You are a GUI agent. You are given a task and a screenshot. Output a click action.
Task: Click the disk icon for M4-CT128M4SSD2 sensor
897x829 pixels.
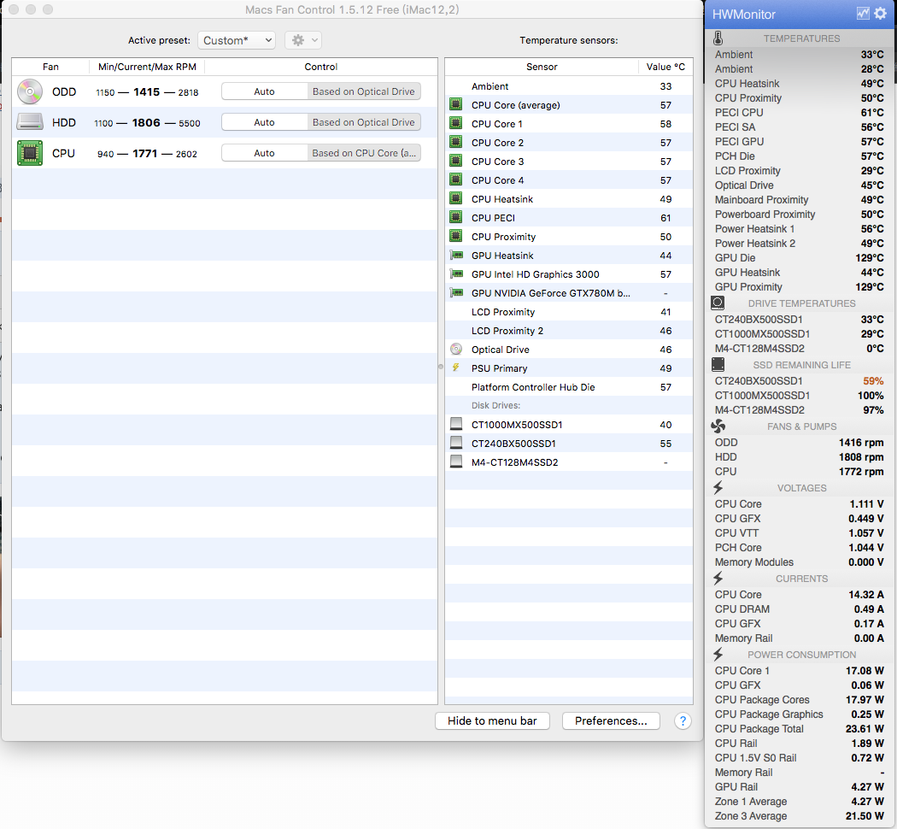pyautogui.click(x=456, y=462)
